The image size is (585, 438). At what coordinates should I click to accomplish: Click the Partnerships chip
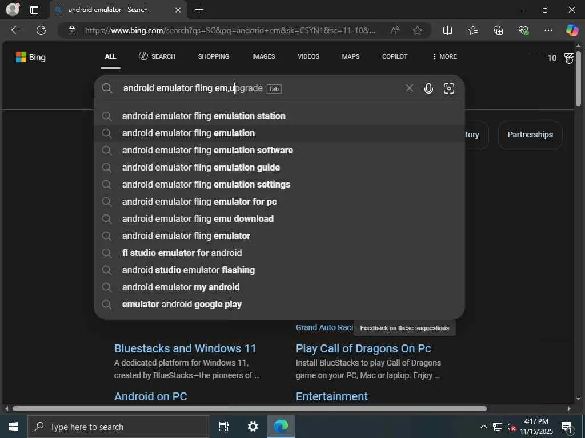[x=530, y=135]
